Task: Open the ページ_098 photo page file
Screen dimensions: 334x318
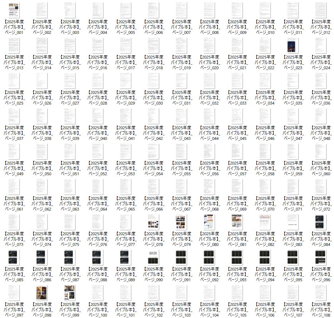Action: coord(42,293)
